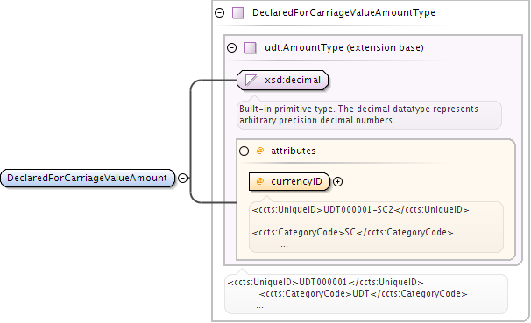Click the built-in primitive type description note
Viewport: 531px width, 323px height.
369,115
